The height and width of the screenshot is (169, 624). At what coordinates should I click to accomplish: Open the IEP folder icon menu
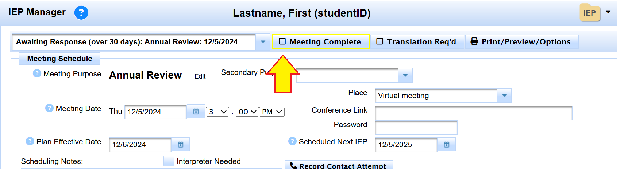pos(590,13)
